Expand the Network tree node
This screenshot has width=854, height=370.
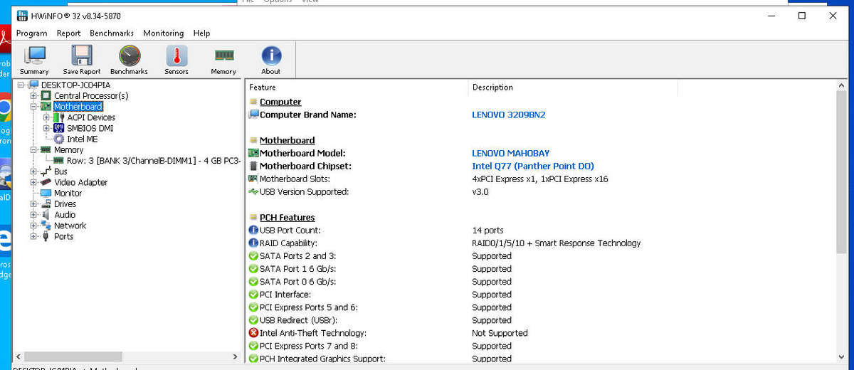click(33, 226)
